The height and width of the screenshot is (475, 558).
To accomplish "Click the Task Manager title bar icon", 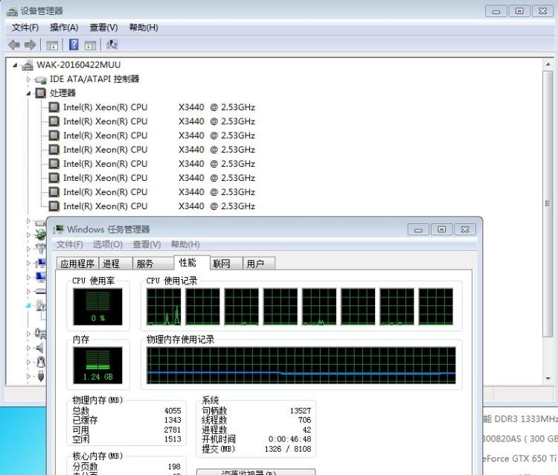I will (58, 229).
